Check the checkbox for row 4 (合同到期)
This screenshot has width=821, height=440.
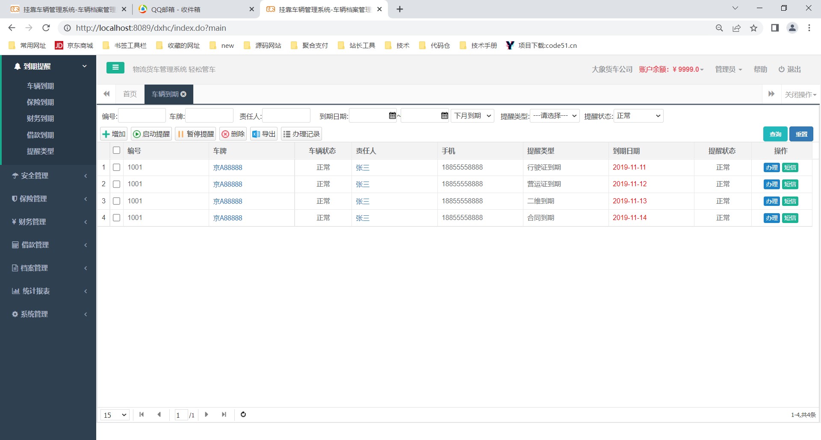coord(116,218)
